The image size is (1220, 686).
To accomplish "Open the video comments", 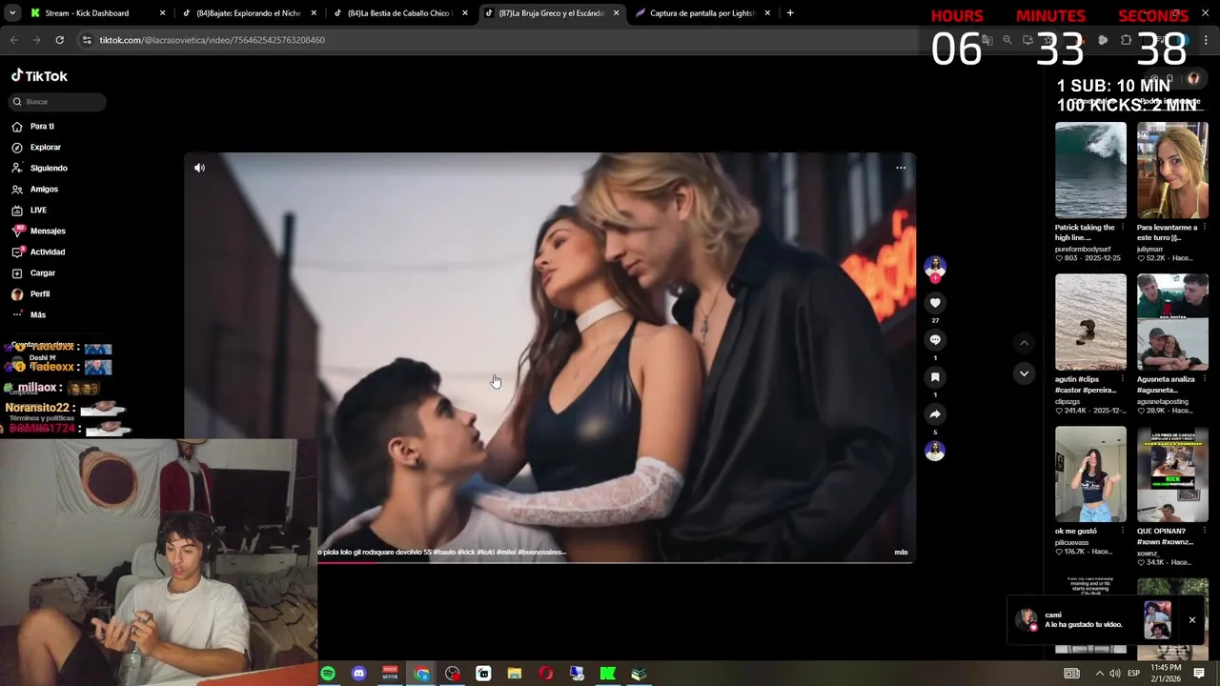I will [935, 340].
